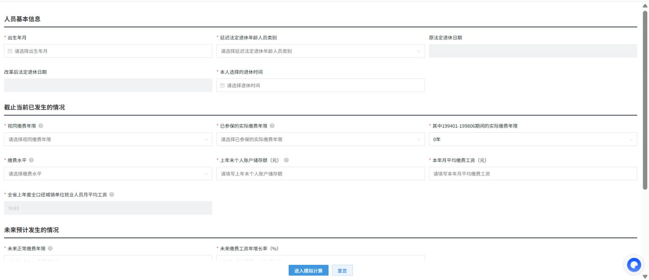Click help icon beside 视同缴费年限 label
Screen dimensions: 649x280
pos(41,126)
